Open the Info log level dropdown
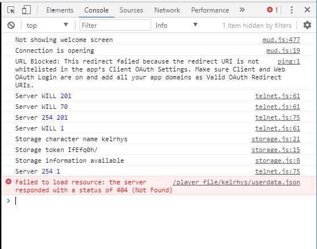This screenshot has height=249, width=317. 176,26
